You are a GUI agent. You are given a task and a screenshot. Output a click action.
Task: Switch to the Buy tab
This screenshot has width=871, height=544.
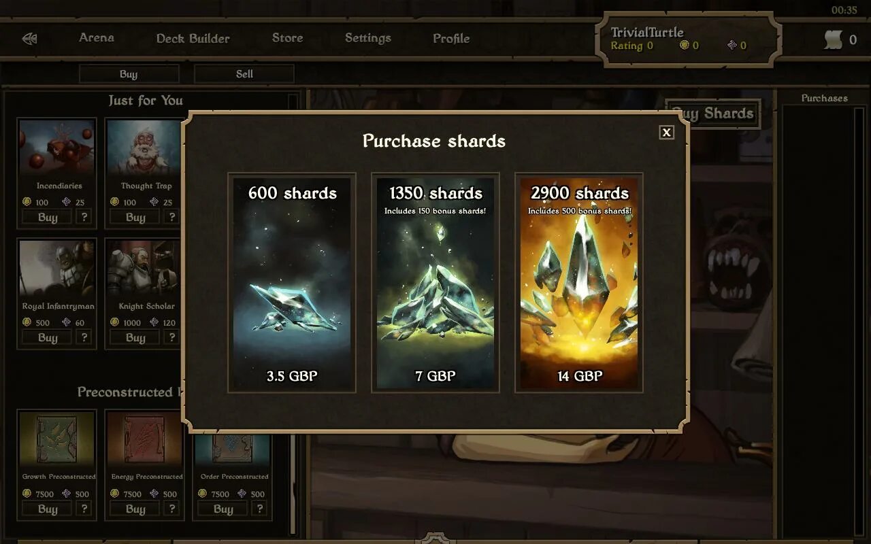[129, 73]
